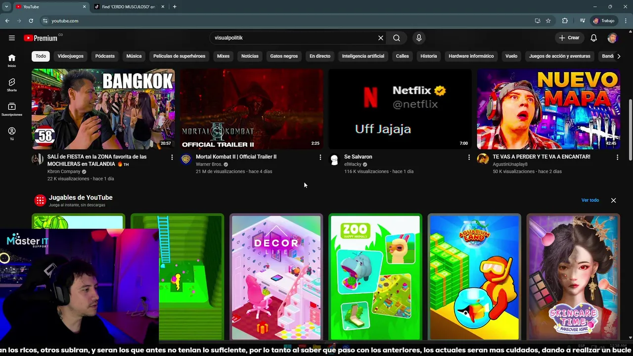Select the Historia chip
Screen dimensions: 633x356
coord(429,56)
